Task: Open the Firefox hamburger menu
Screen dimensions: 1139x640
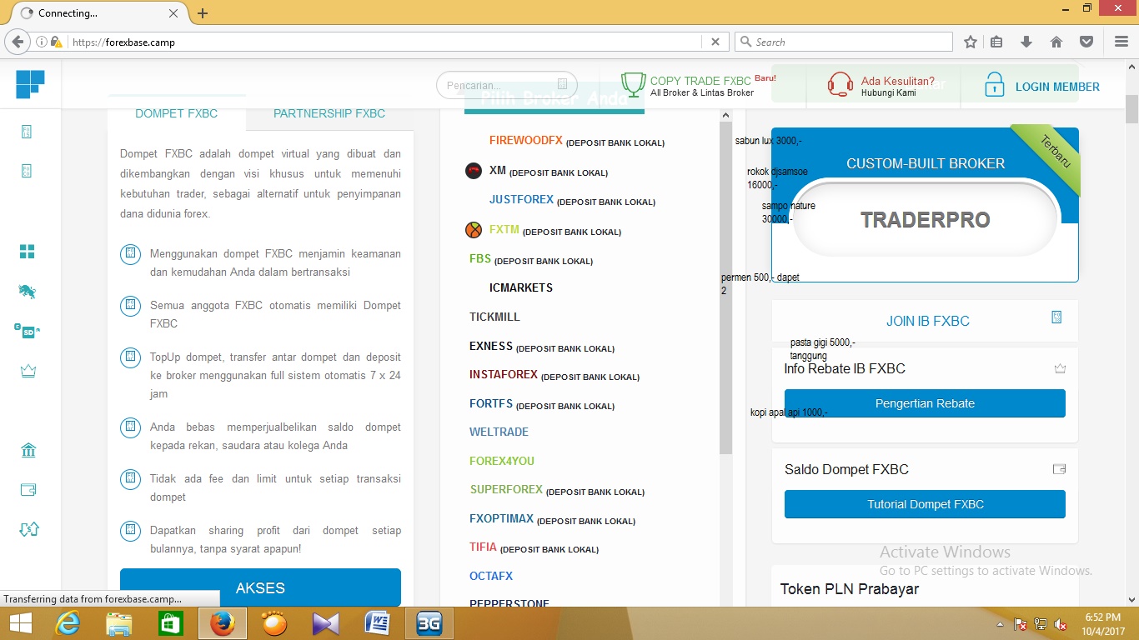Action: 1121,42
